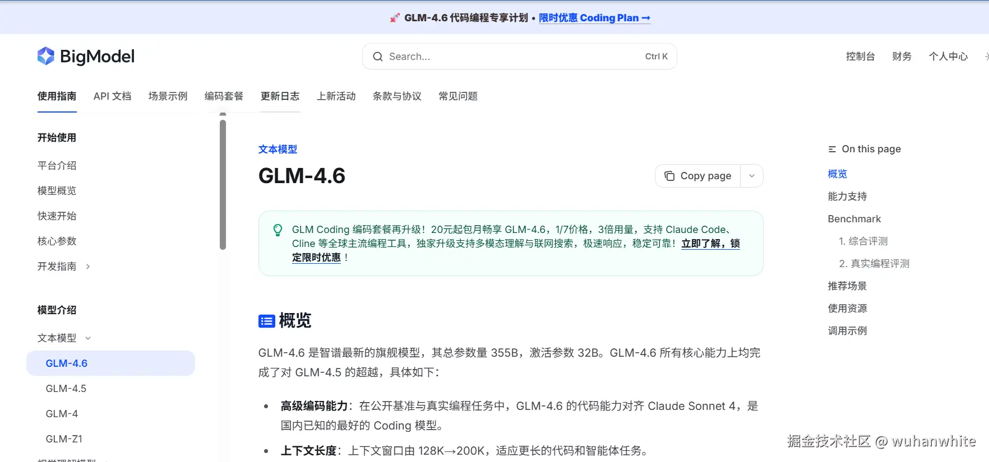The height and width of the screenshot is (462, 989).
Task: Jump to 2. 真实编程评测 in page outline
Action: (x=875, y=264)
